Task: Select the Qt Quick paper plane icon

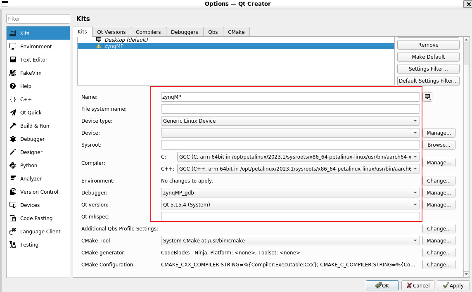Action: click(x=13, y=113)
